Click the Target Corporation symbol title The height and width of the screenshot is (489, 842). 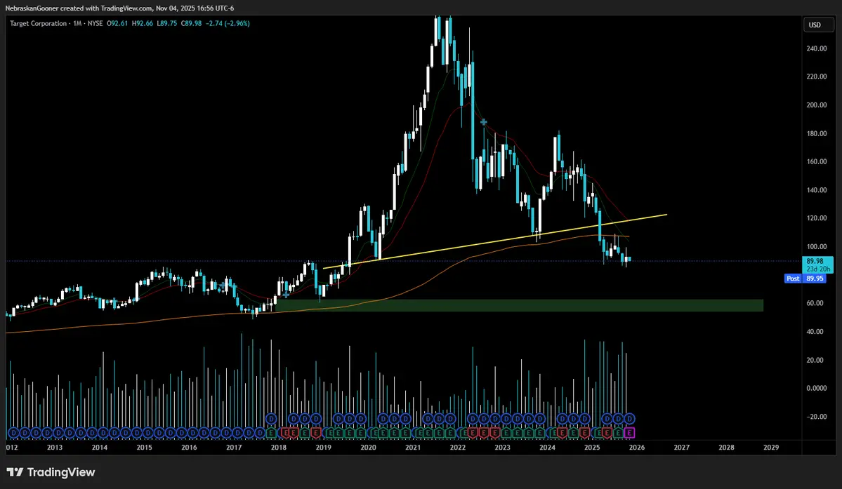point(38,24)
